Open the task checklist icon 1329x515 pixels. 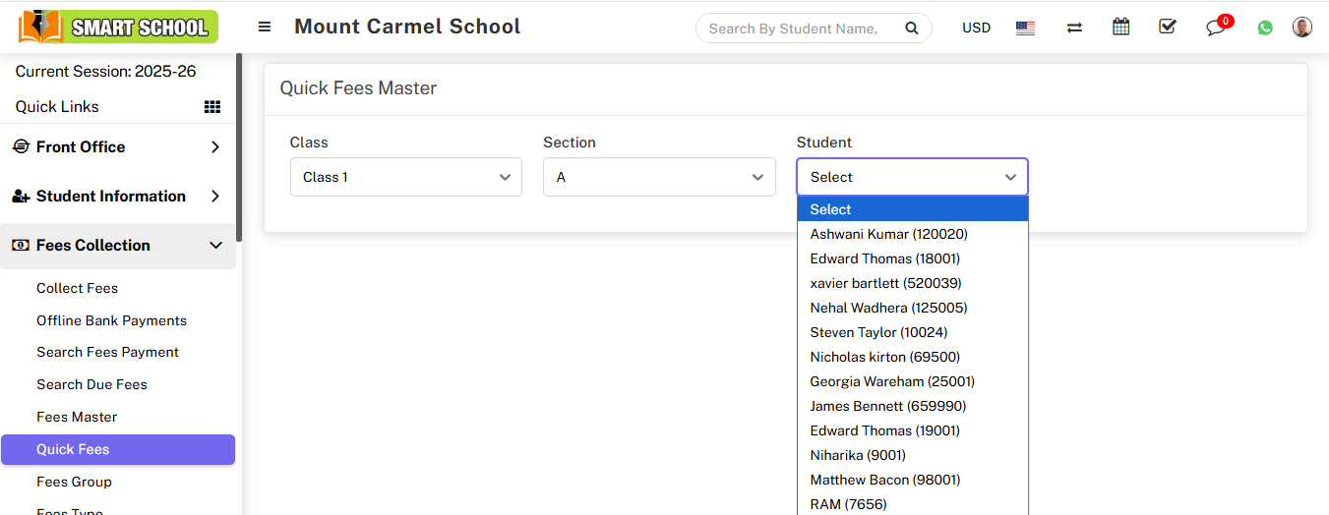[x=1168, y=28]
